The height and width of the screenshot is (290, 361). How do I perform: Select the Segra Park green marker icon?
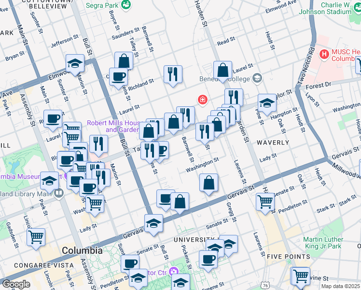coord(126,4)
